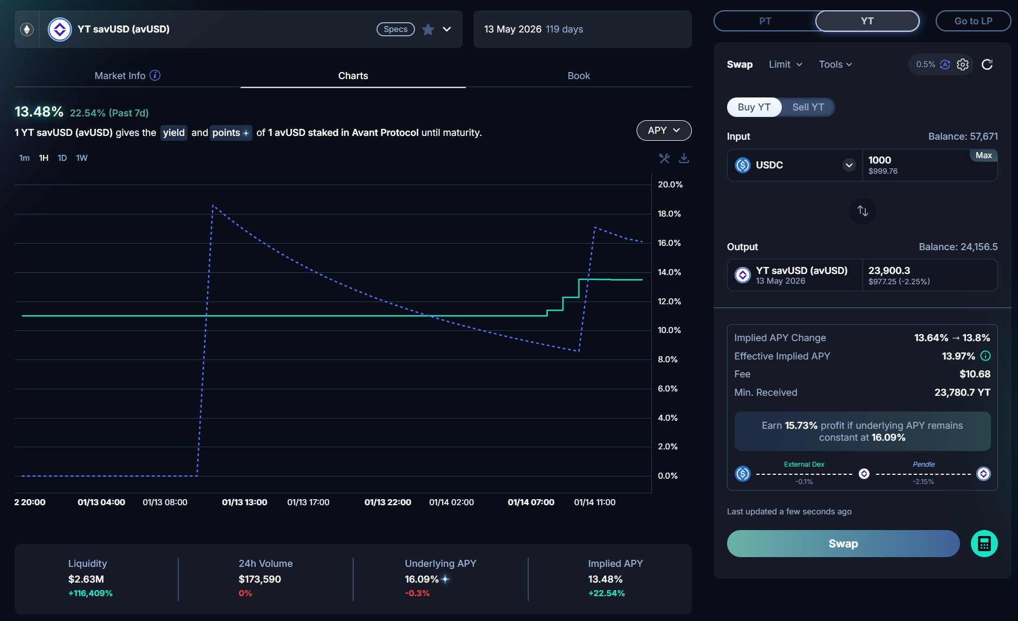The width and height of the screenshot is (1018, 621).
Task: Show Effective Implied APY info
Action: [985, 356]
